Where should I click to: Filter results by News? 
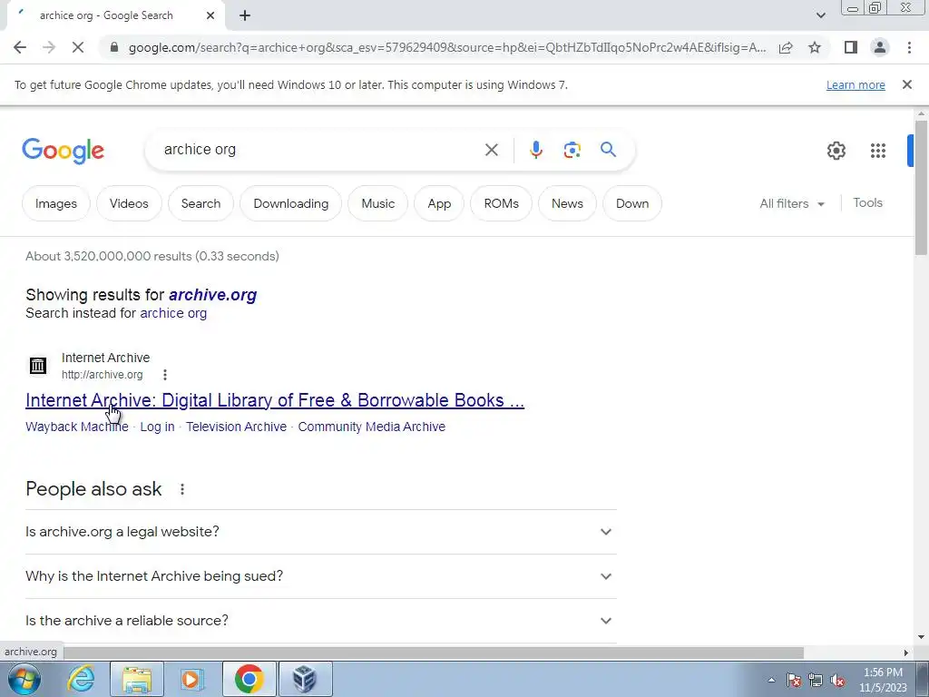pos(567,203)
